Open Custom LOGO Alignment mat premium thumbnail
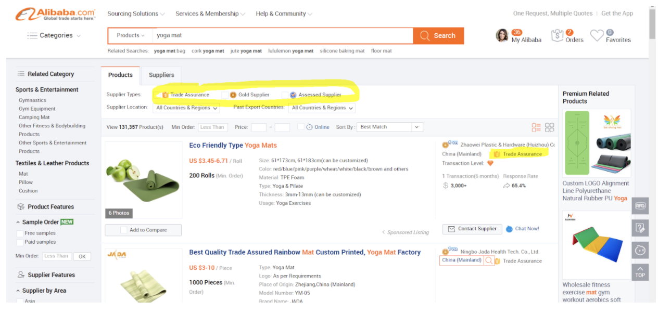Image resolution: width=658 pixels, height=314 pixels. pos(598,142)
